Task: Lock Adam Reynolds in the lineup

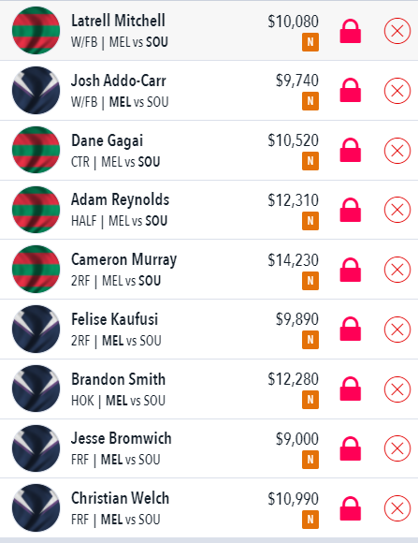Action: (350, 210)
